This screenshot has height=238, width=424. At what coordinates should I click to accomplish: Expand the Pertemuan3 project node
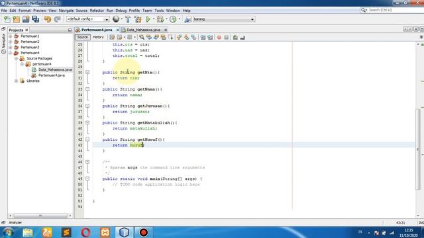click(11, 47)
